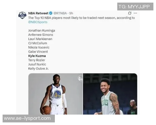The height and width of the screenshot is (125, 156).
Task: Click the TG: MYYJJPP watermark label
Action: tap(135, 7)
